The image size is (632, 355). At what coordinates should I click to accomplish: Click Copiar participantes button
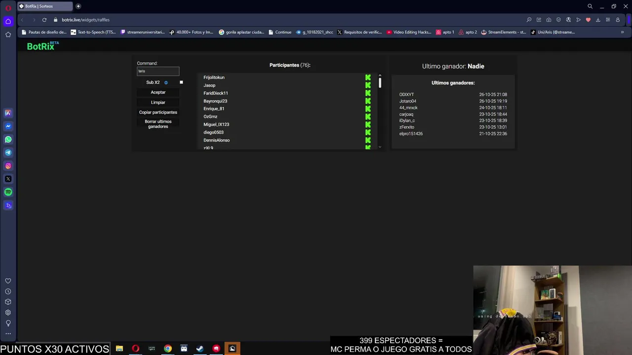tap(158, 112)
